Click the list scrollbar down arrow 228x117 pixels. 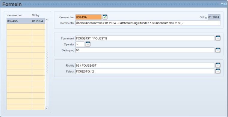tap(47, 108)
